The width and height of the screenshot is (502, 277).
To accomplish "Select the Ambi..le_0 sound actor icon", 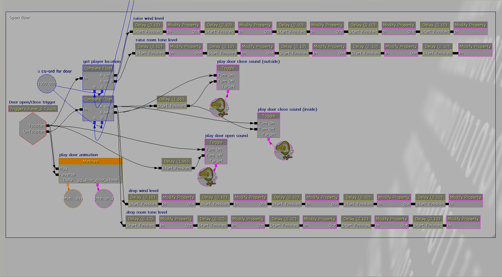I will [207, 177].
